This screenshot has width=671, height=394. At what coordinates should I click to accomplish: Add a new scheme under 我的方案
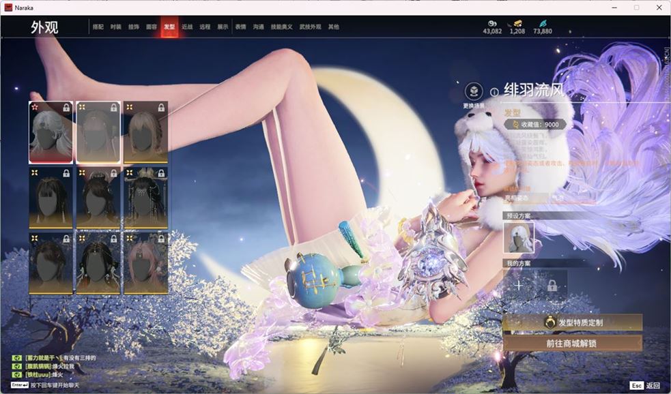[519, 286]
